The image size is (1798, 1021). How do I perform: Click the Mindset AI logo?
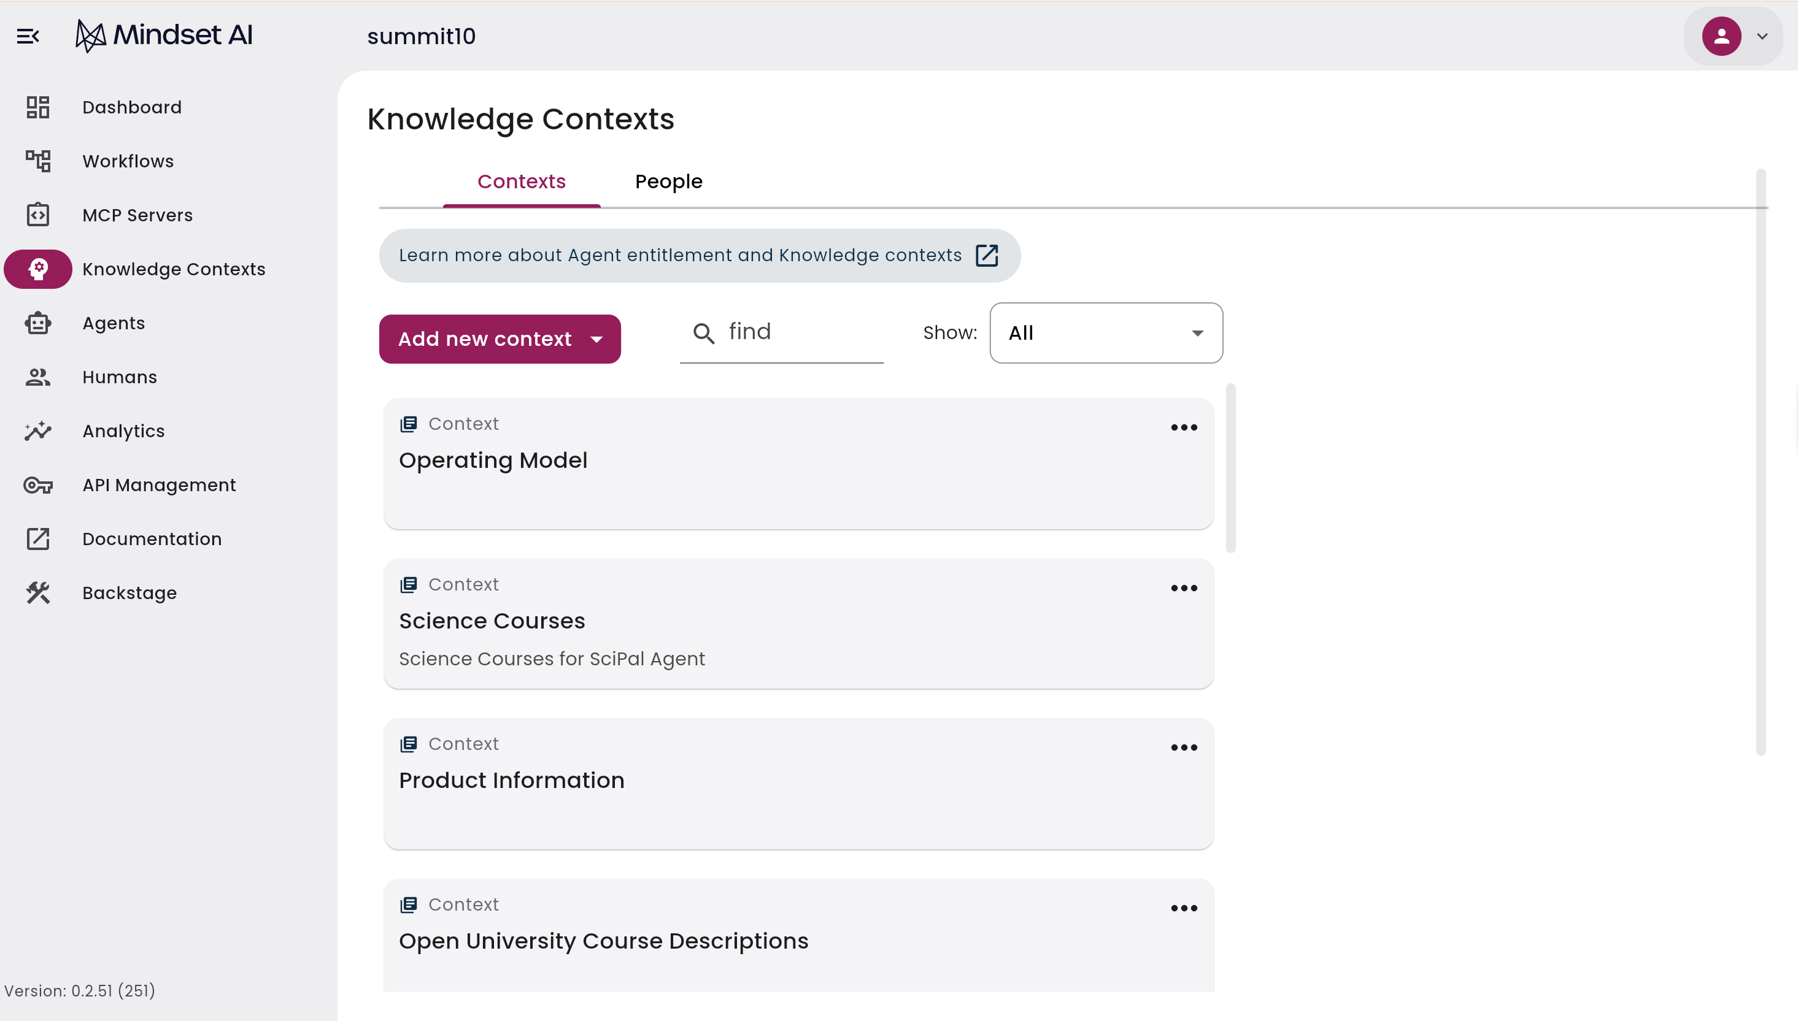tap(164, 35)
